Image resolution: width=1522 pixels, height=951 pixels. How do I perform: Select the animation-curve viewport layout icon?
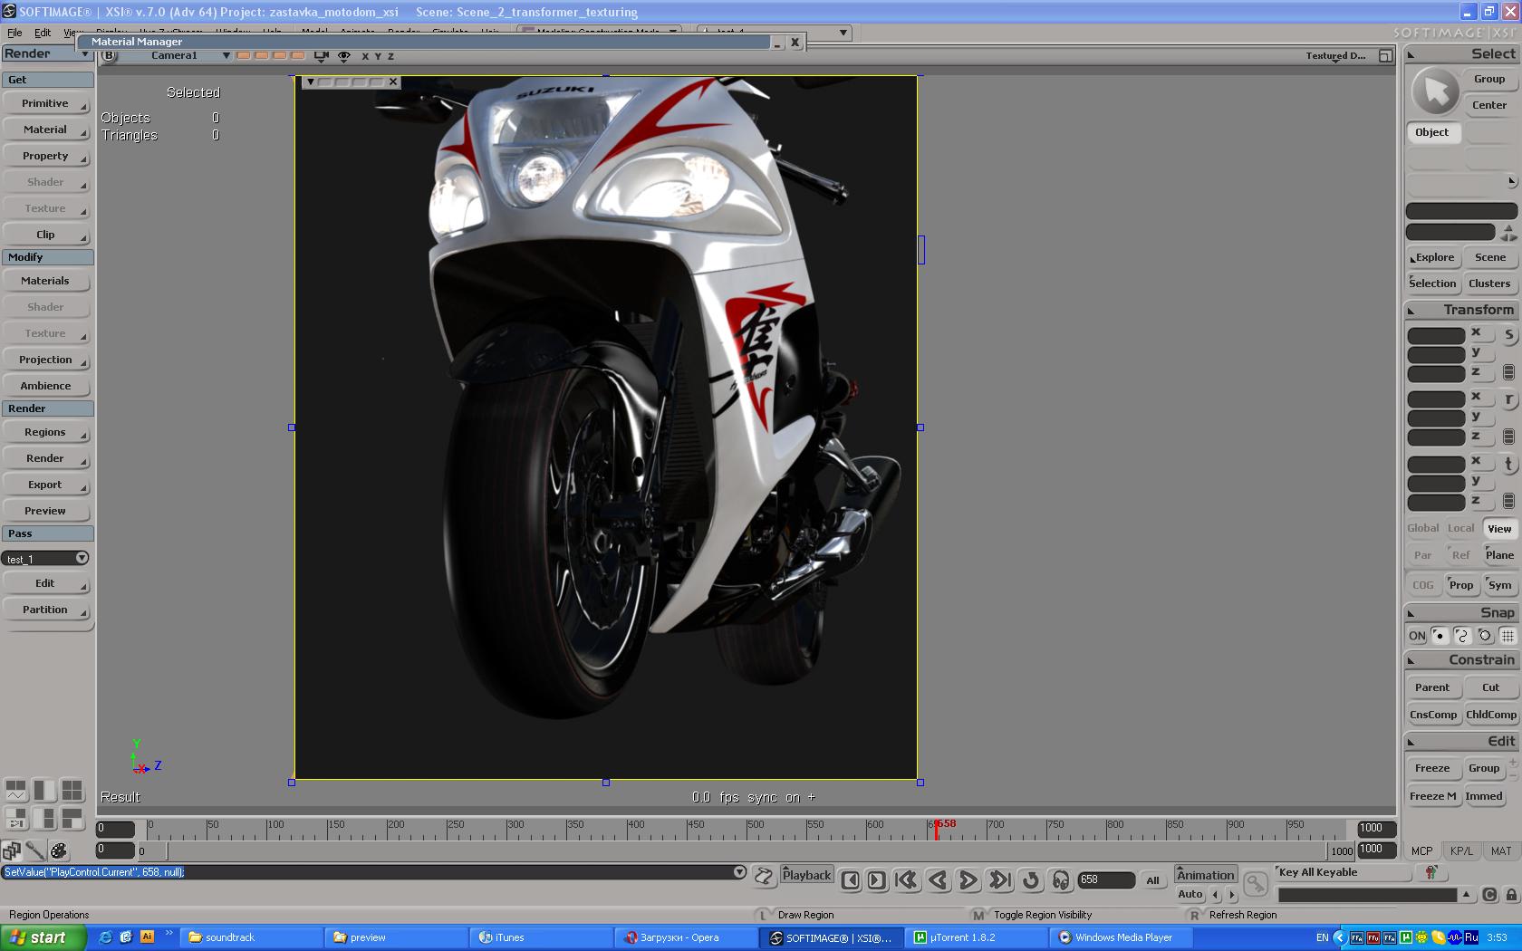(15, 790)
